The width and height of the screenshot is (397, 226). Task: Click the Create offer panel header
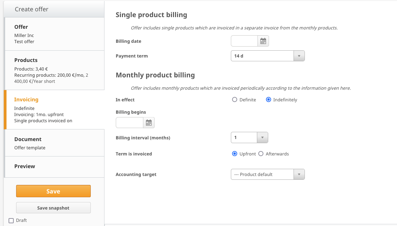coord(54,9)
